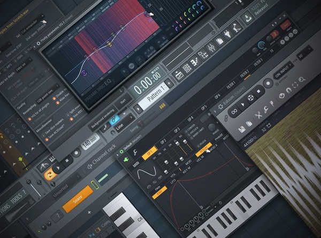Viewport: 321px width, 238px height.
Task: Open the Channel rack toolbar icon
Action: point(187,69)
